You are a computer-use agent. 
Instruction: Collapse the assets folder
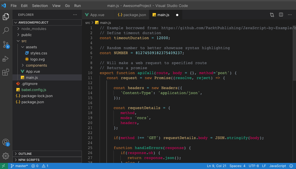coord(47,47)
